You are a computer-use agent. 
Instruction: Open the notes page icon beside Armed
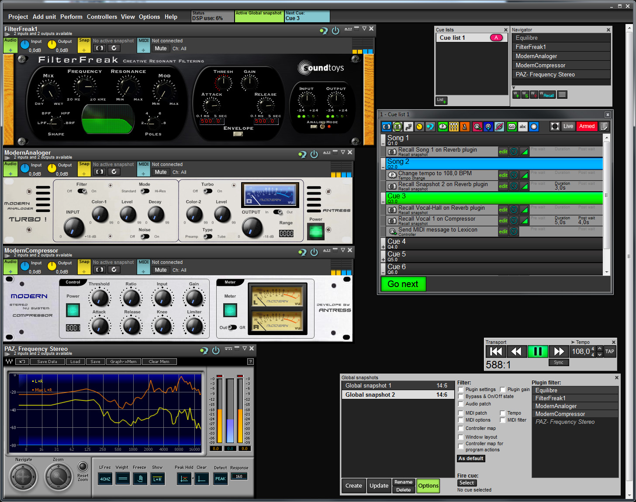[x=604, y=126]
